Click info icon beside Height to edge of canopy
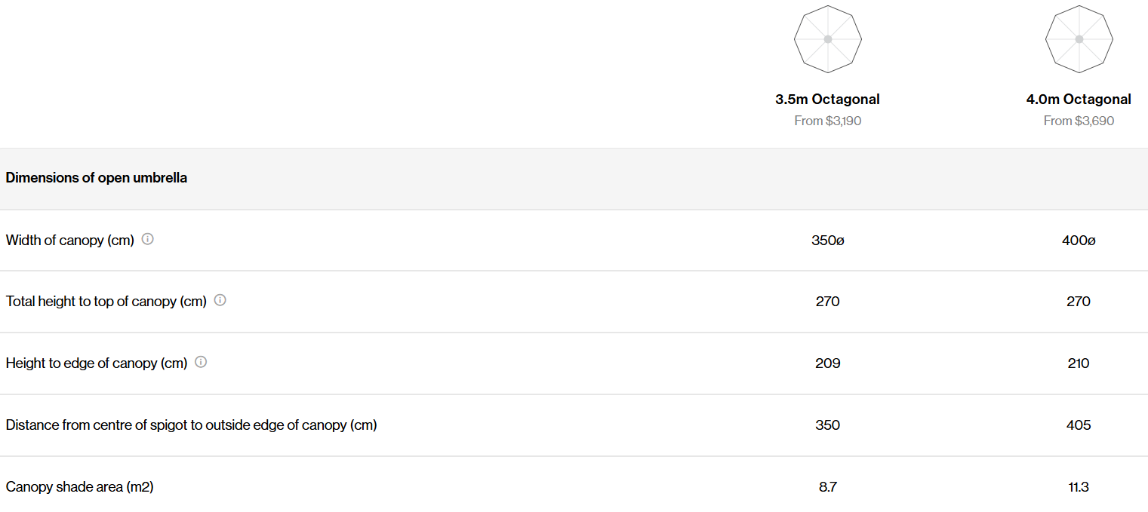The width and height of the screenshot is (1148, 512). [x=201, y=362]
